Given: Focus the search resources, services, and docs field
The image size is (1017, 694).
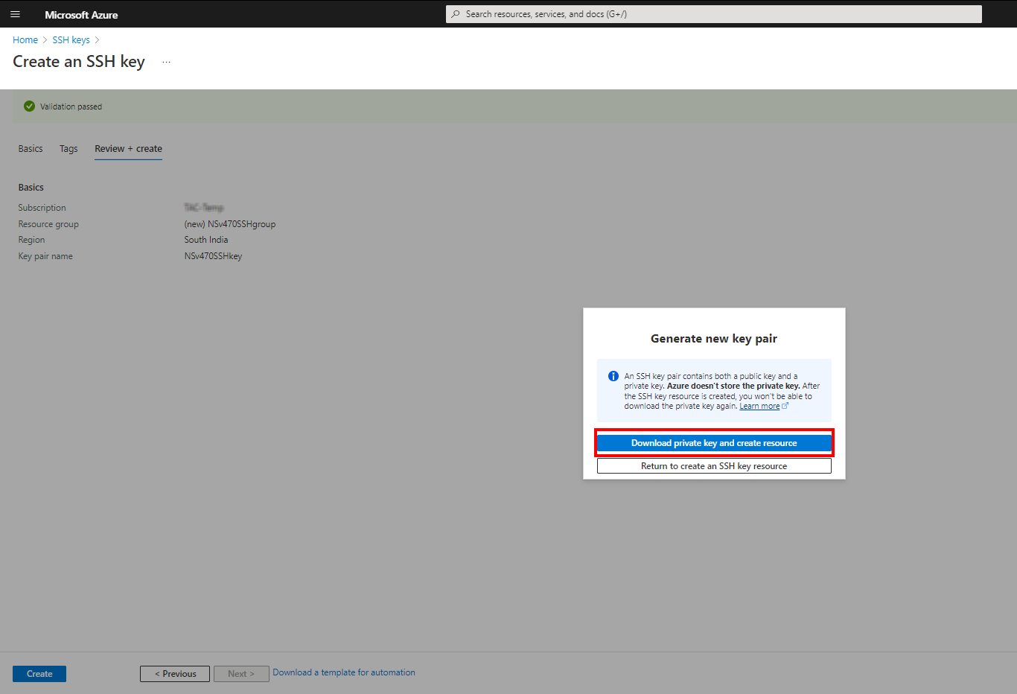Looking at the screenshot, I should click(715, 14).
